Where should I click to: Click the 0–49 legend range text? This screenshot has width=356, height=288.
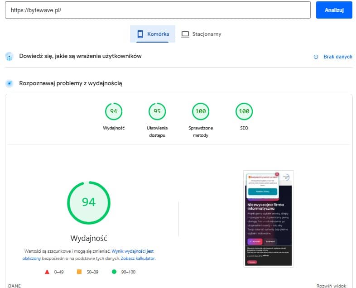point(59,272)
